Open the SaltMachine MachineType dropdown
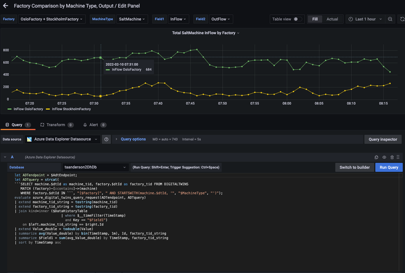Viewport: 405px width, 273px height. pyautogui.click(x=132, y=19)
